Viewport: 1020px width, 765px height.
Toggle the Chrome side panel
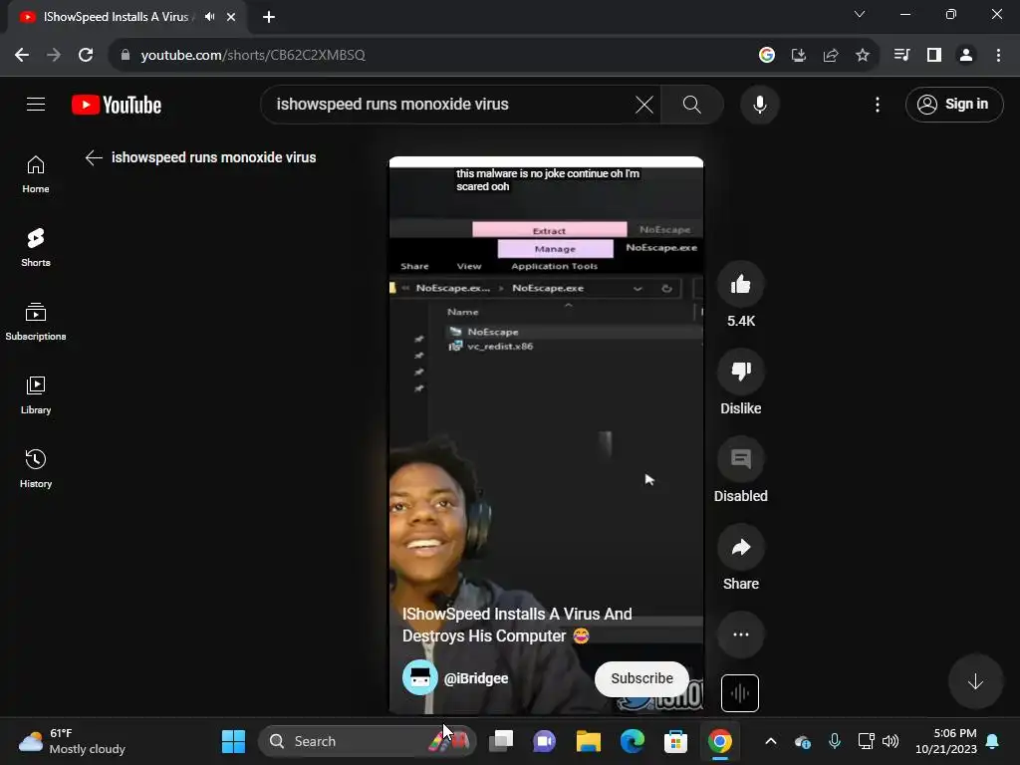pos(934,56)
